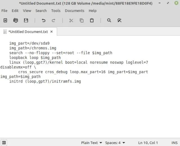
Task: Open the Plain Text language dropdown
Action: tap(92, 143)
